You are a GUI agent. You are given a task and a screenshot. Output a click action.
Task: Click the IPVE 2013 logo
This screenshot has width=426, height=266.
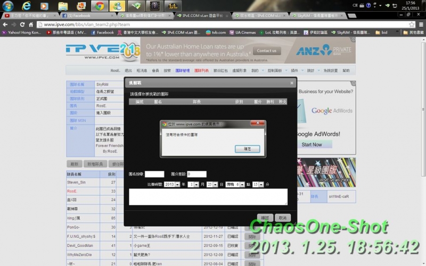(103, 51)
